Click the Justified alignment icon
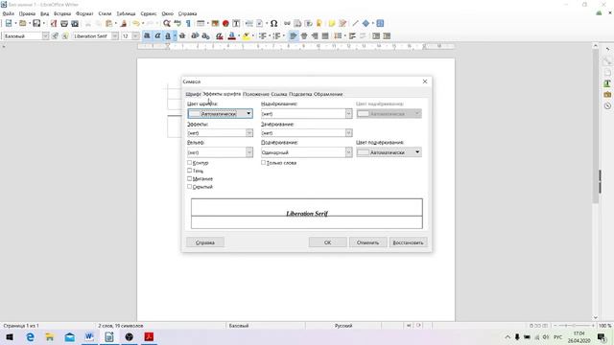 click(x=325, y=36)
